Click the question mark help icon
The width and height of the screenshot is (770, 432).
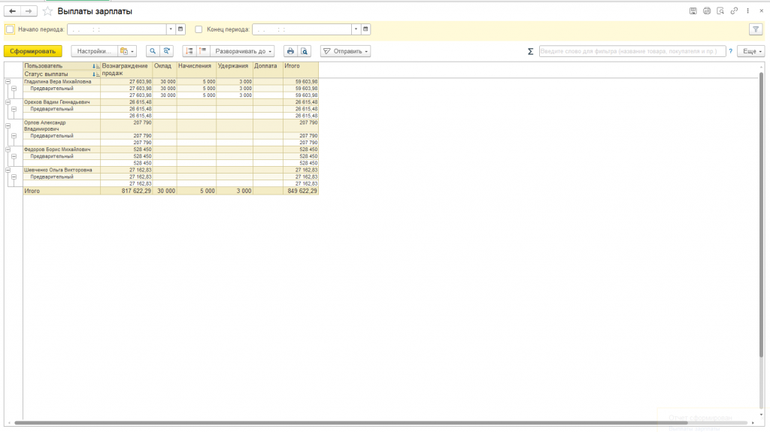coord(731,51)
